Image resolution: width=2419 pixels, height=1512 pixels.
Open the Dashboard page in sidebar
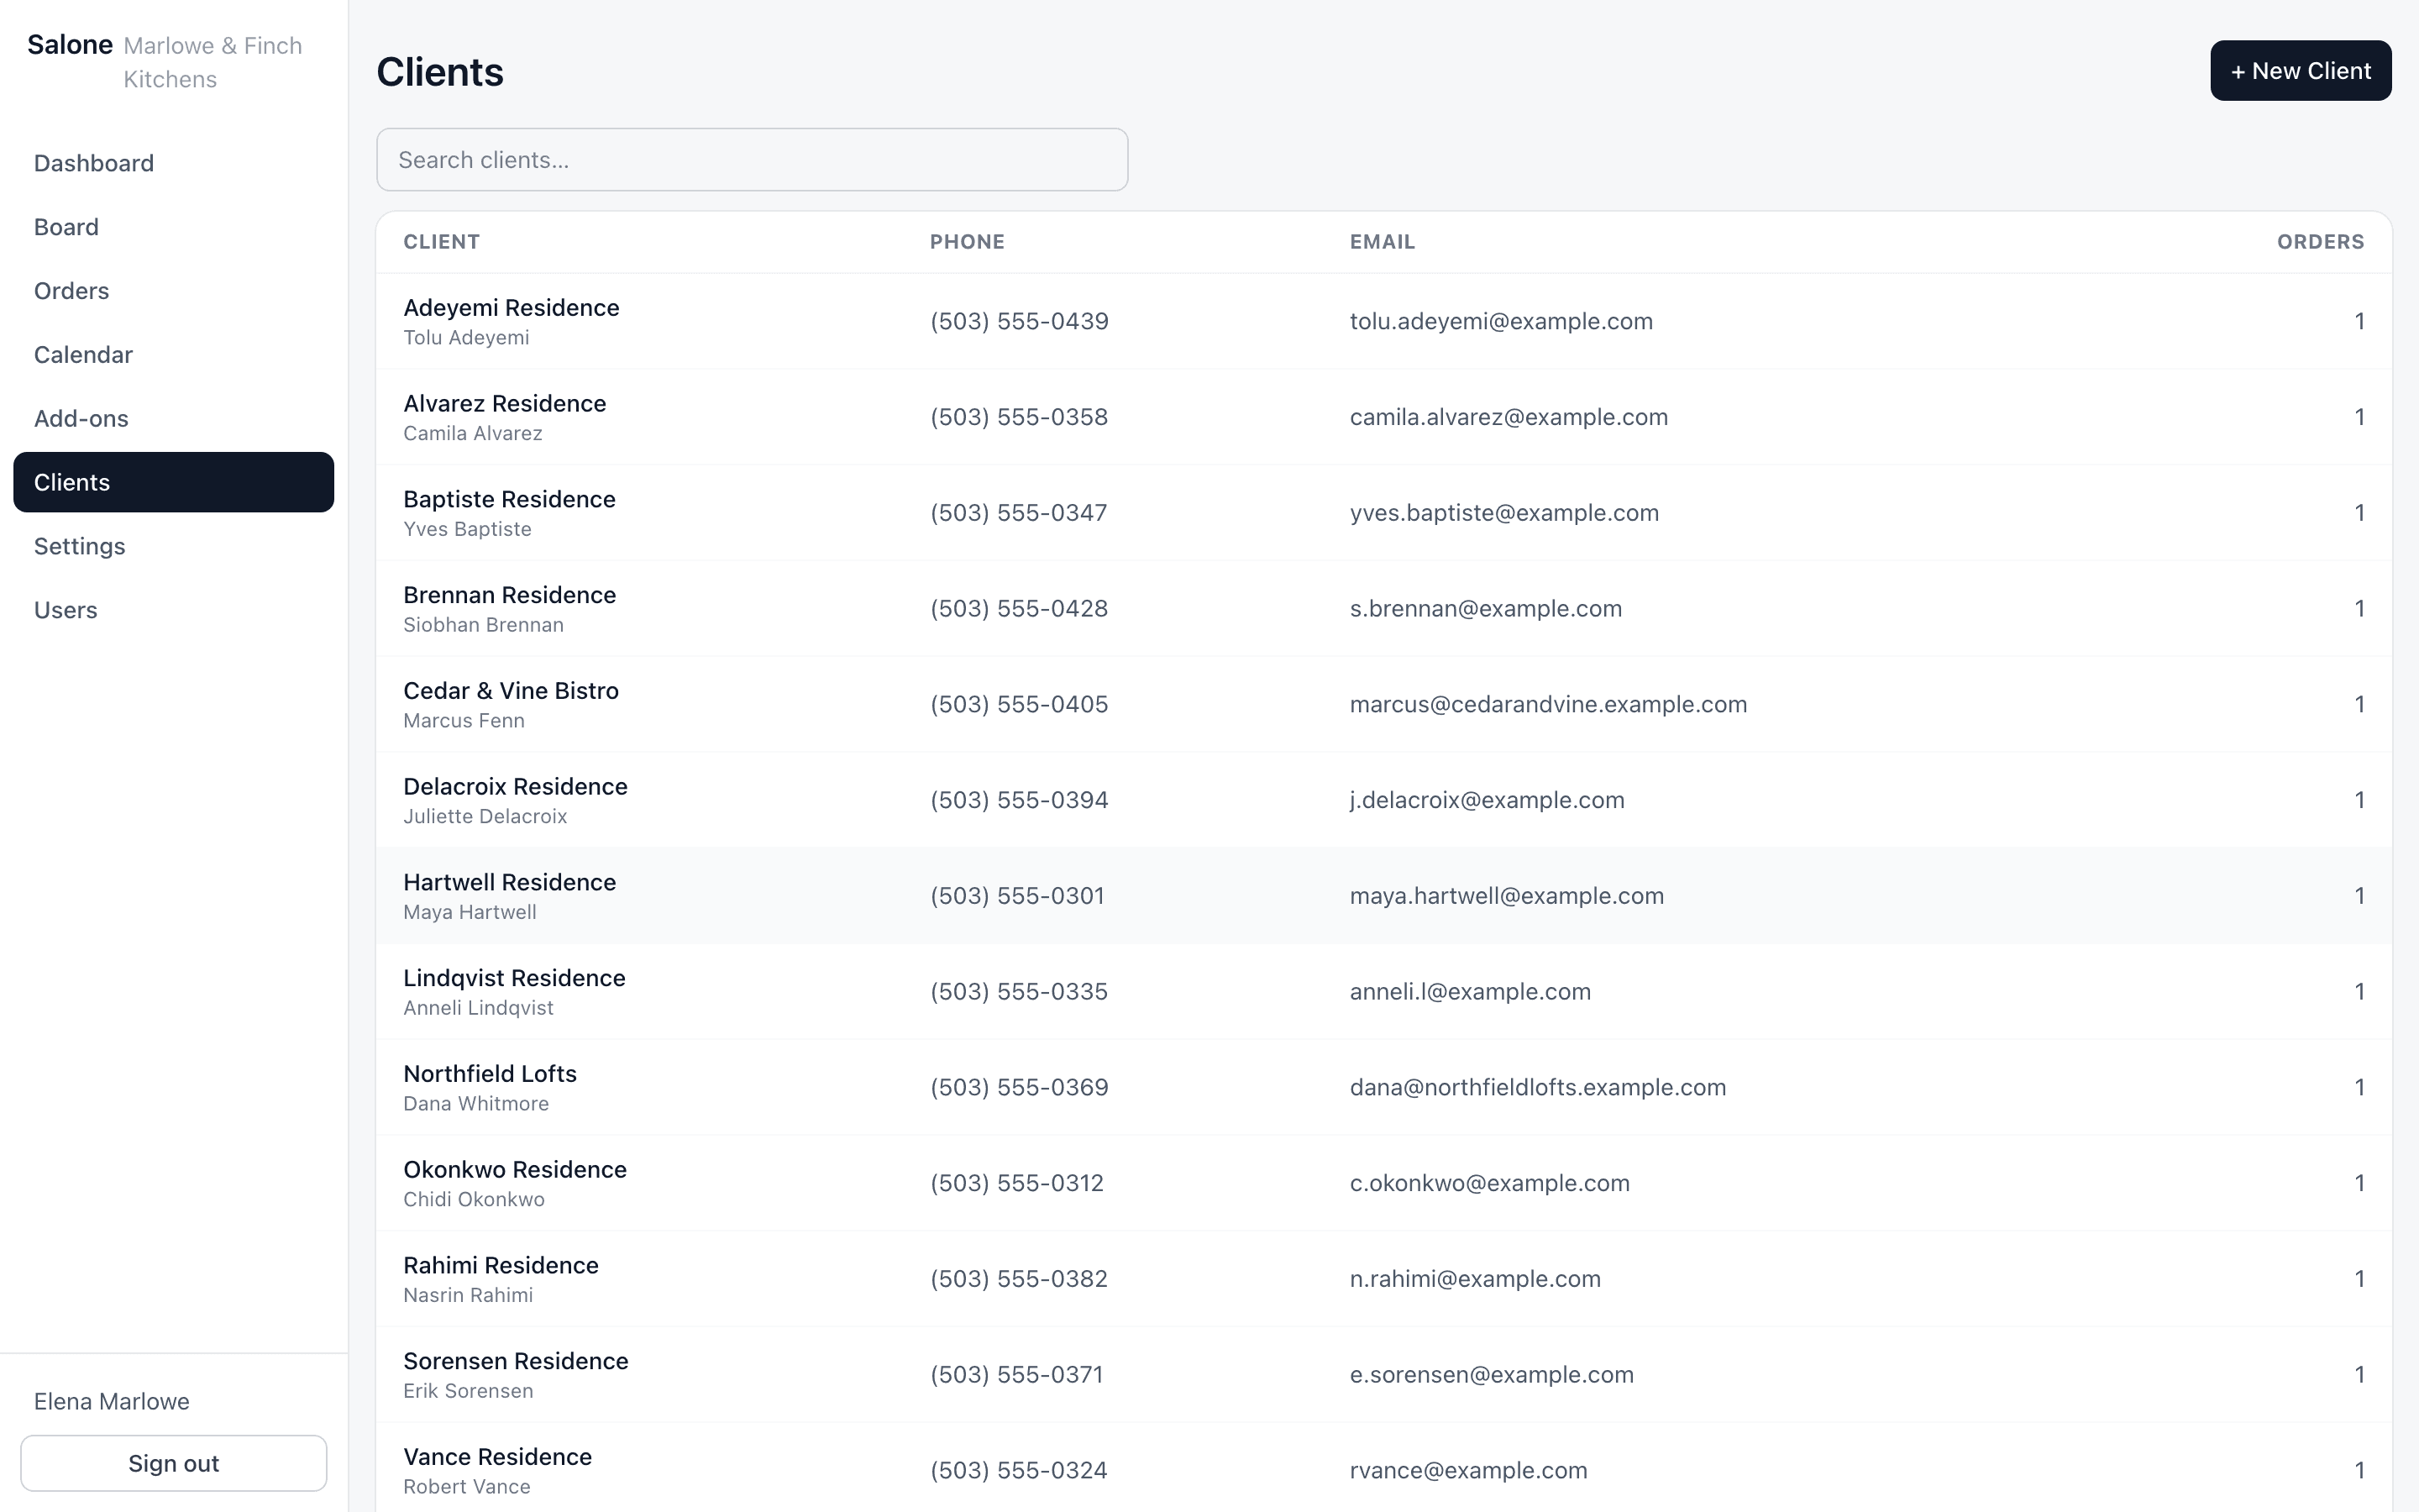pos(173,163)
